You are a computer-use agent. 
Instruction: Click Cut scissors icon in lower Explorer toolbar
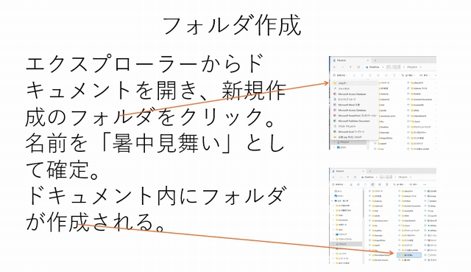tap(351, 184)
